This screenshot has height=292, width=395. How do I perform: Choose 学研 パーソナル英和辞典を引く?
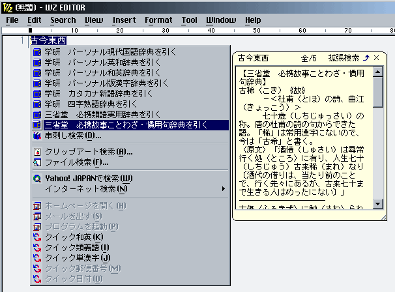coord(130,63)
